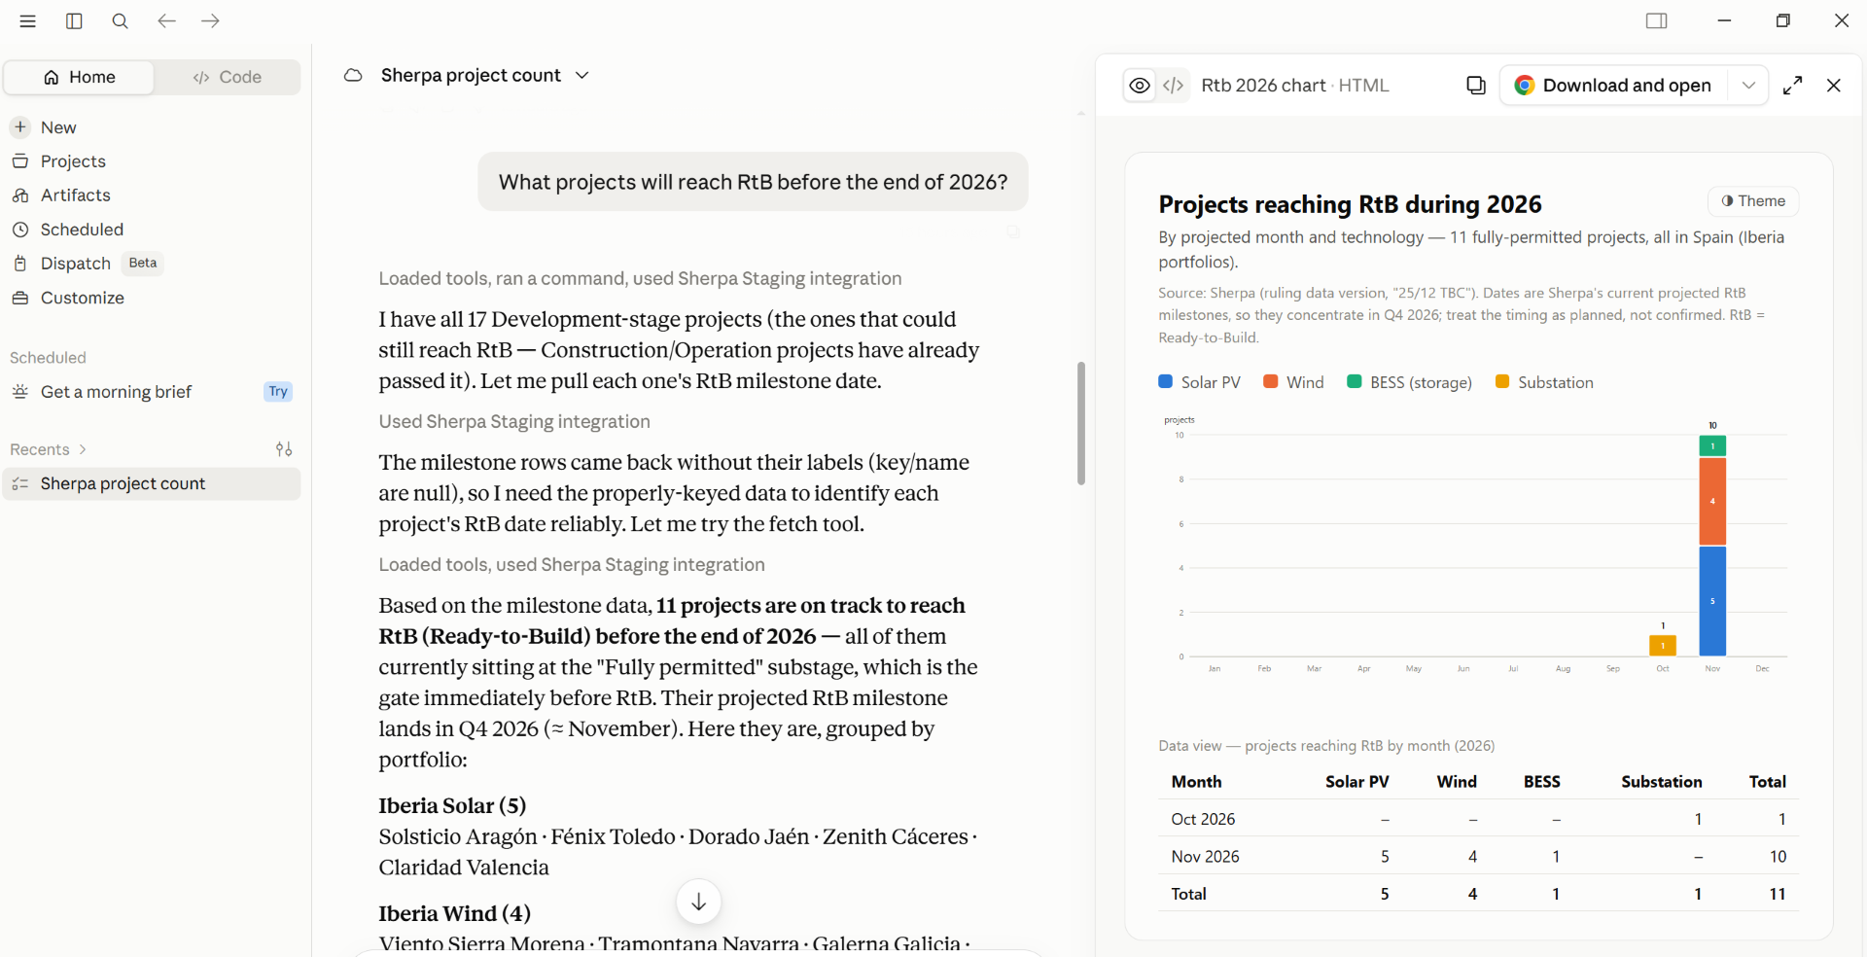Switch artifact to code view
This screenshot has width=1867, height=957.
pyautogui.click(x=1174, y=86)
